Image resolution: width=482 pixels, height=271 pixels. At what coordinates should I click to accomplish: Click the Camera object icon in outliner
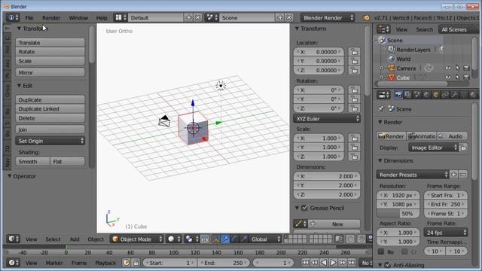click(391, 69)
